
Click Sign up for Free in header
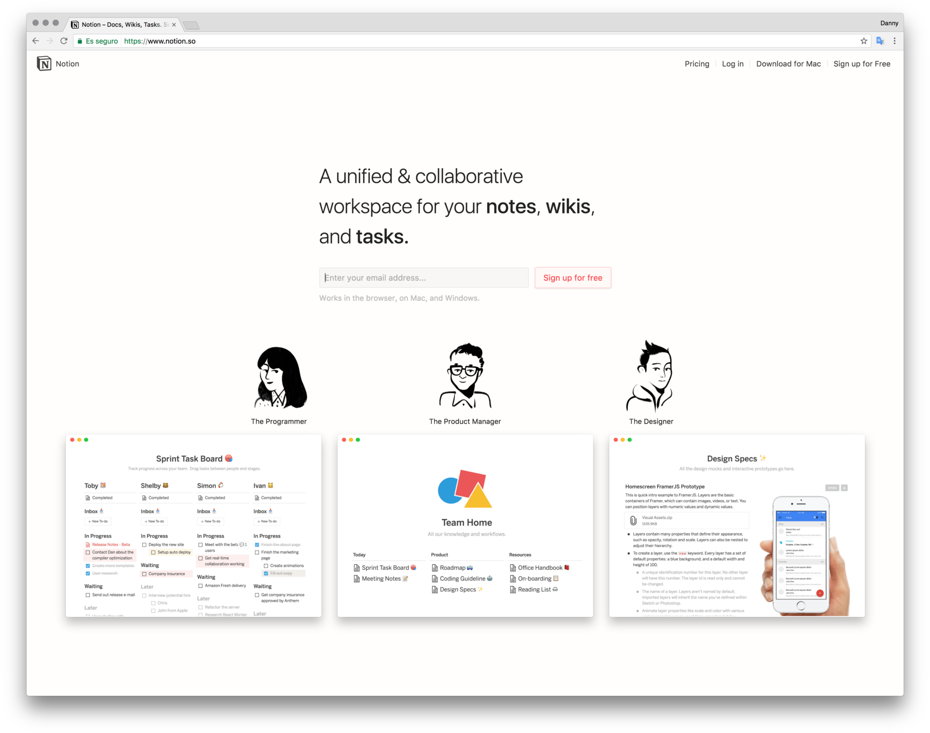pos(862,64)
